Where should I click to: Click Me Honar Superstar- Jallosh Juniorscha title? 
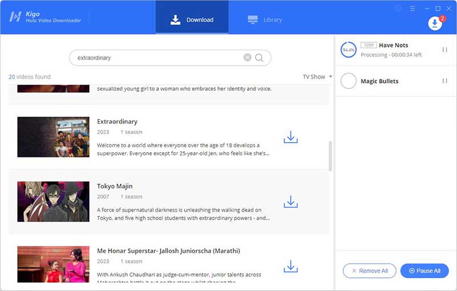[x=169, y=251]
